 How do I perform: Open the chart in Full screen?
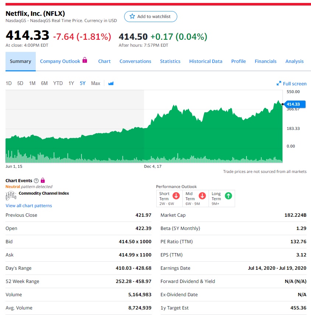pyautogui.click(x=291, y=84)
